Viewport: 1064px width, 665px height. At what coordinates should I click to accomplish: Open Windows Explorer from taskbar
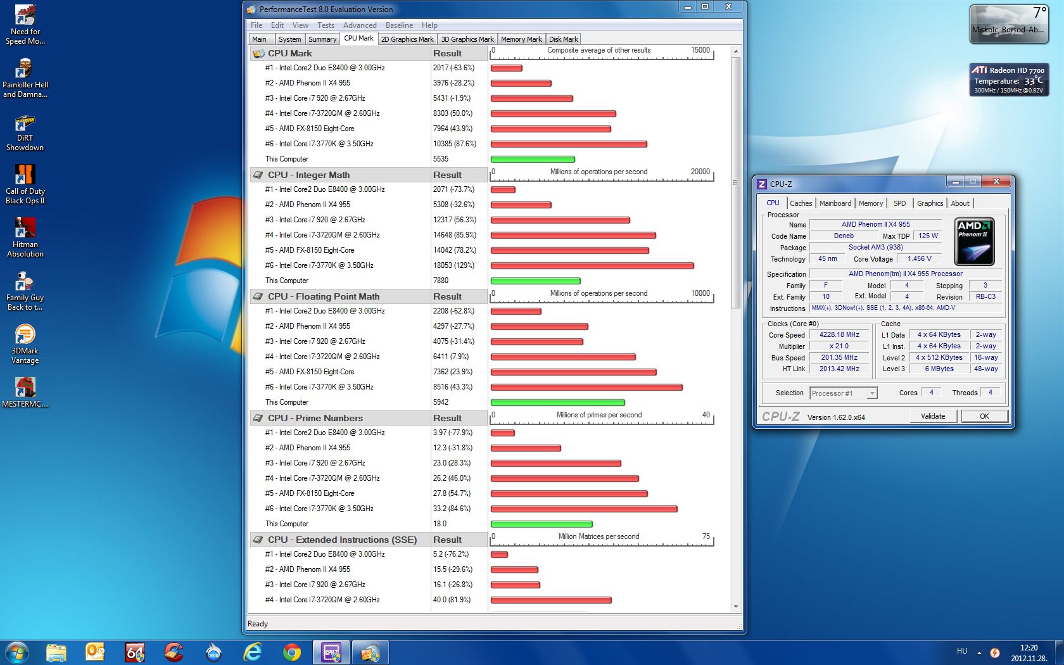point(56,652)
